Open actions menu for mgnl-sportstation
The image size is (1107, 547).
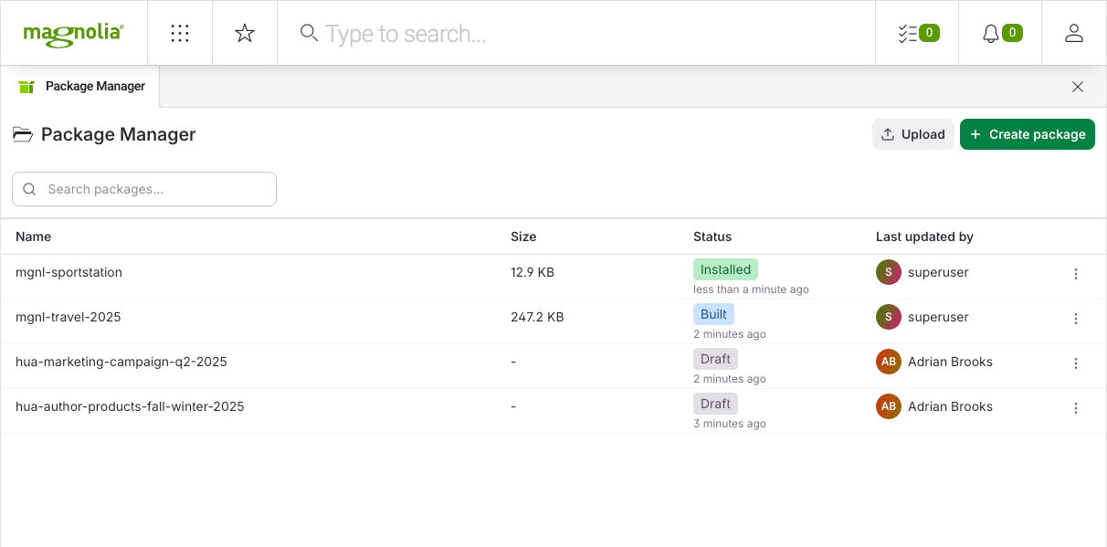pyautogui.click(x=1076, y=274)
